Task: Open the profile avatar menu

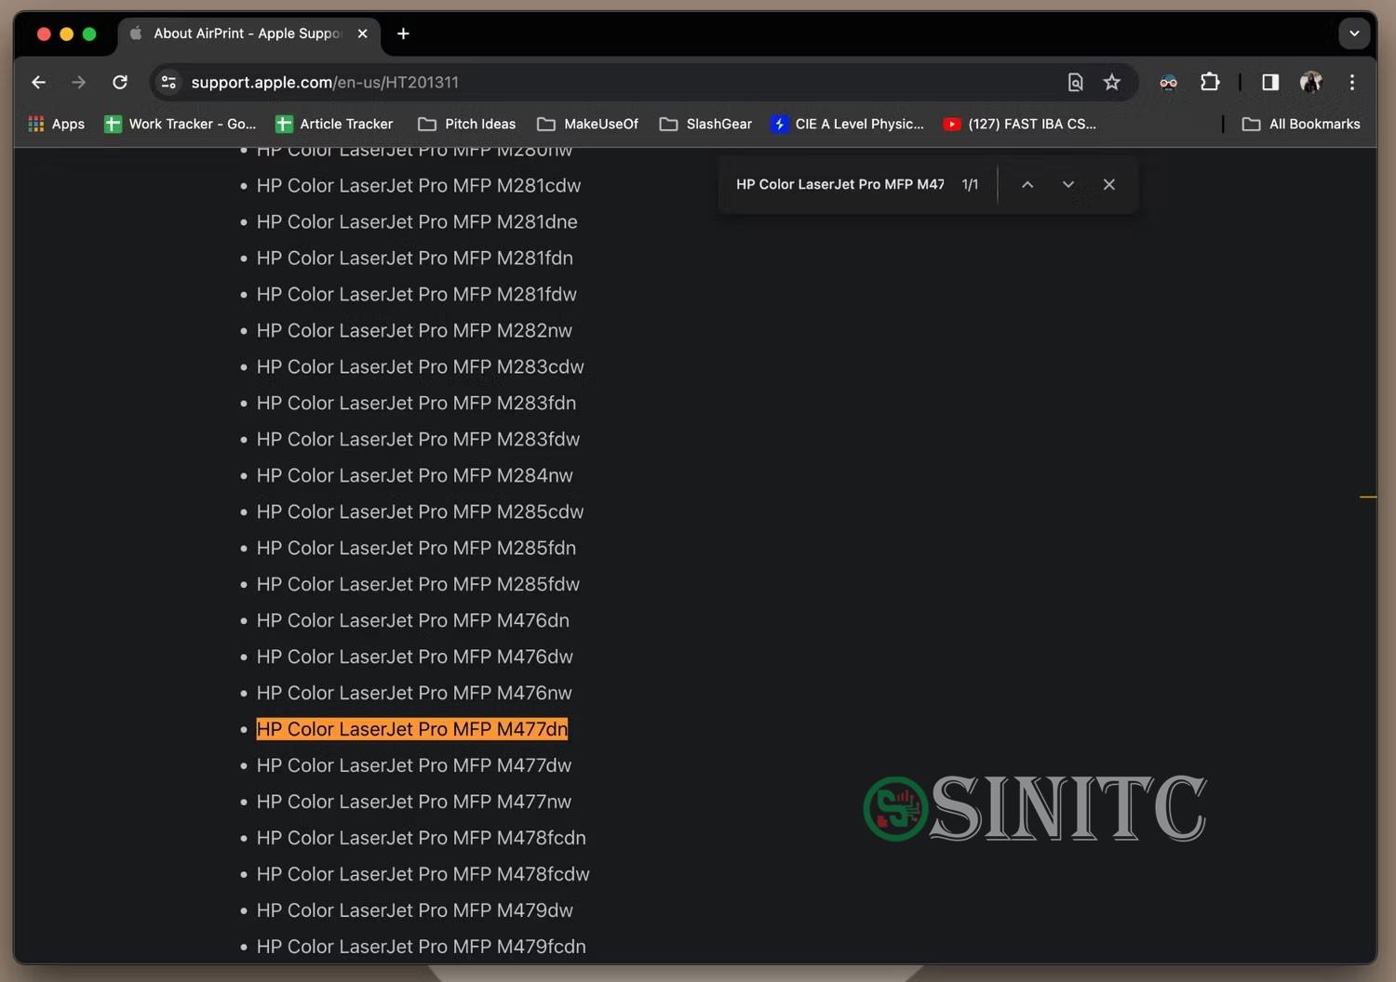Action: click(x=1311, y=83)
